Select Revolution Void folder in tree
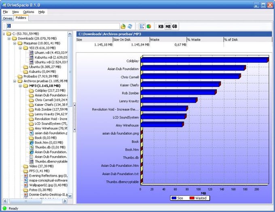The image size is (275, 212). pyautogui.click(x=51, y=119)
